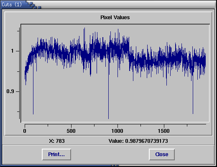
Task: Click the tallest upward peak near 650
Action: point(84,29)
